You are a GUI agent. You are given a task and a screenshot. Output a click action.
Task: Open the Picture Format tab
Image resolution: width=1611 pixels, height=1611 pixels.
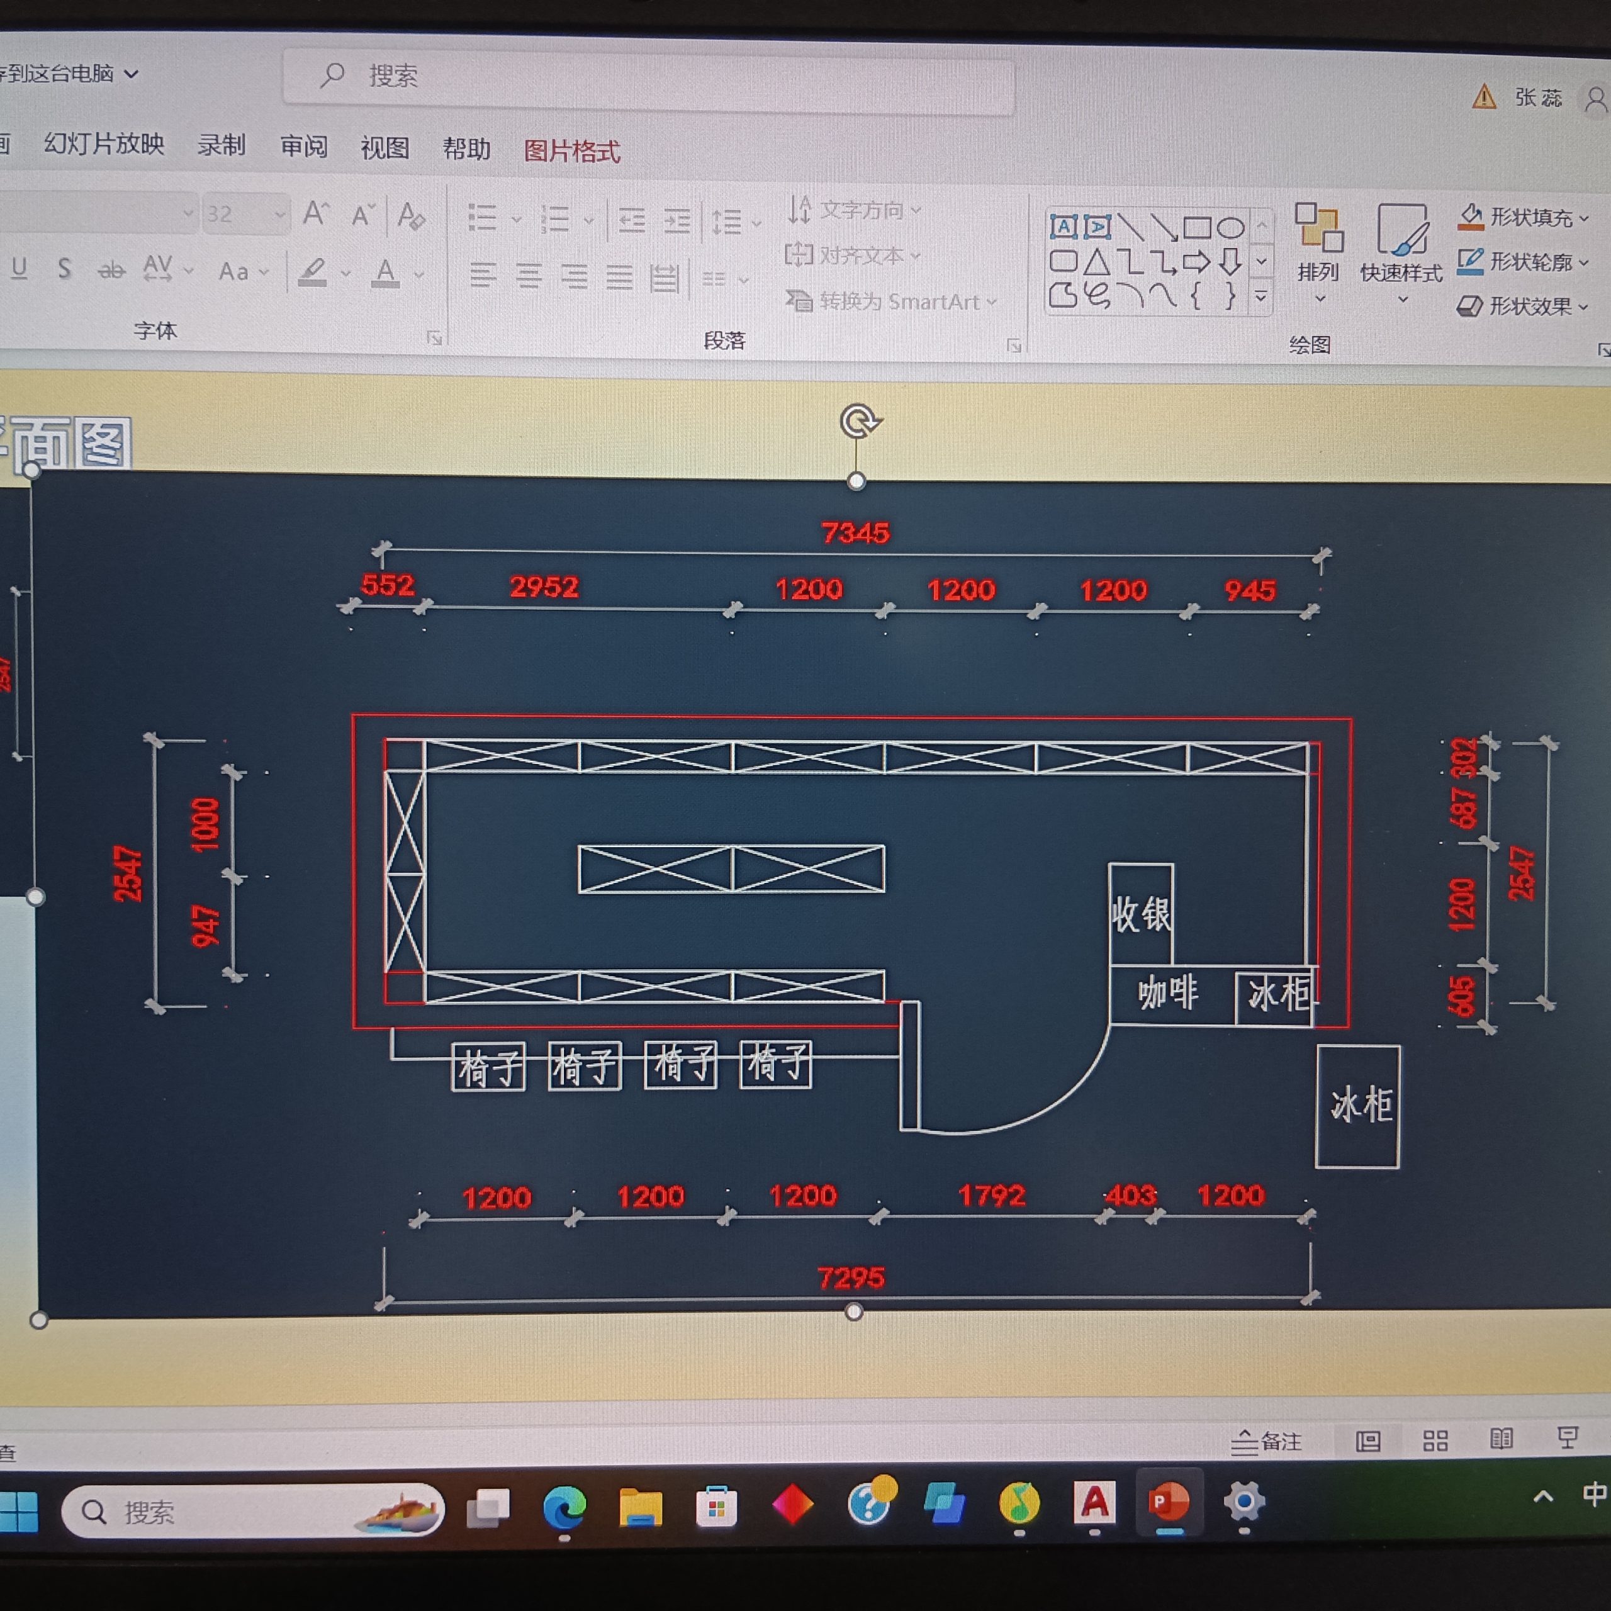(571, 152)
